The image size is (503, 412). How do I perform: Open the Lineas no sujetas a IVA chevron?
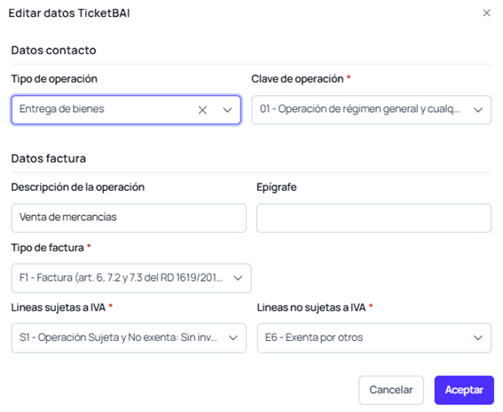(478, 337)
